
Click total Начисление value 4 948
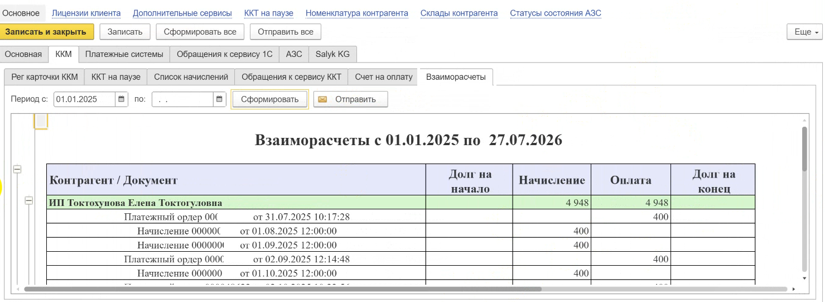point(577,203)
